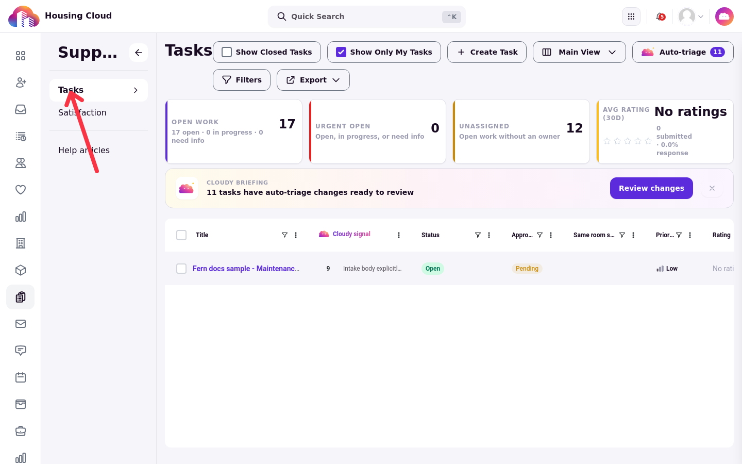Viewport: 742px width, 464px height.
Task: Open notifications bell with badge 5
Action: [660, 16]
